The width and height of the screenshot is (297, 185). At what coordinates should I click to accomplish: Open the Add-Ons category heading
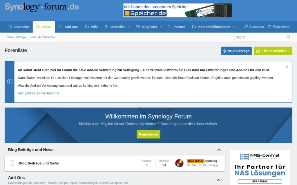click(16, 178)
